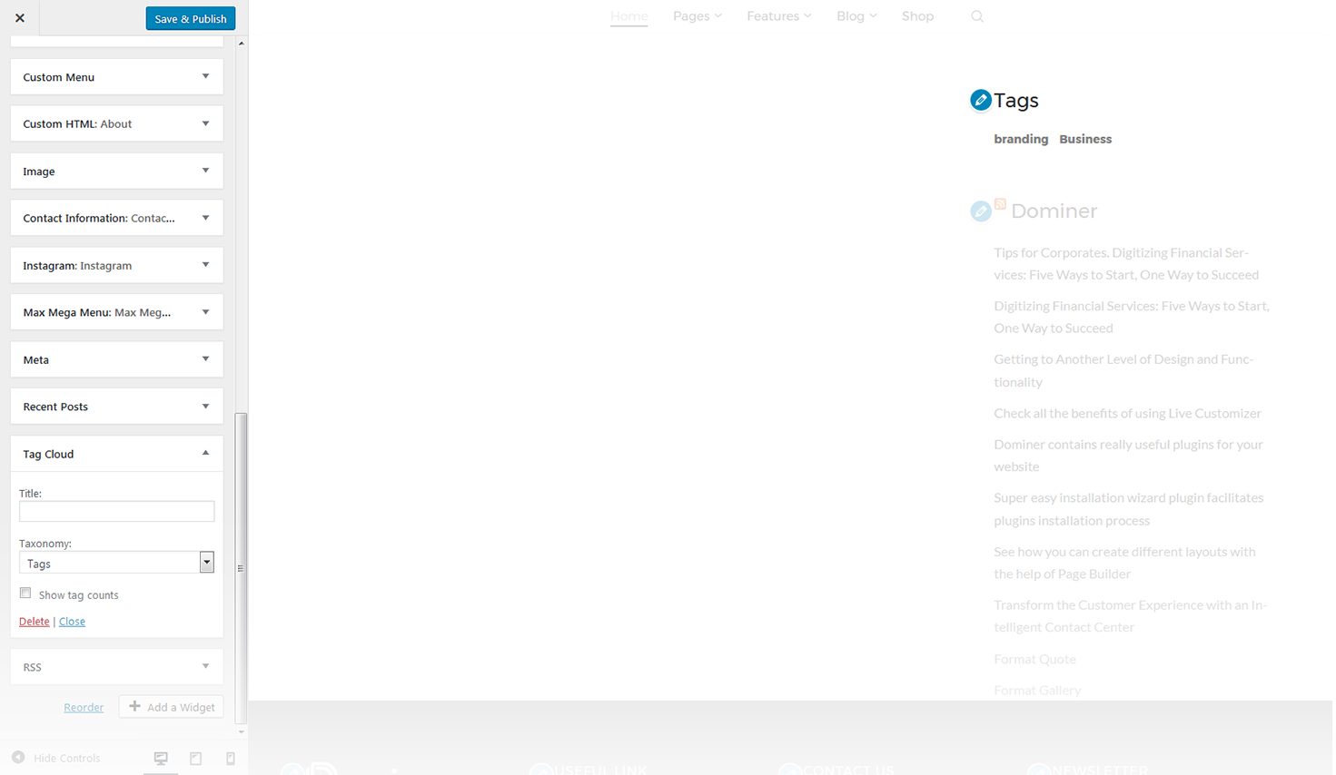Click the search magnifier icon
1336x775 pixels.
977,16
